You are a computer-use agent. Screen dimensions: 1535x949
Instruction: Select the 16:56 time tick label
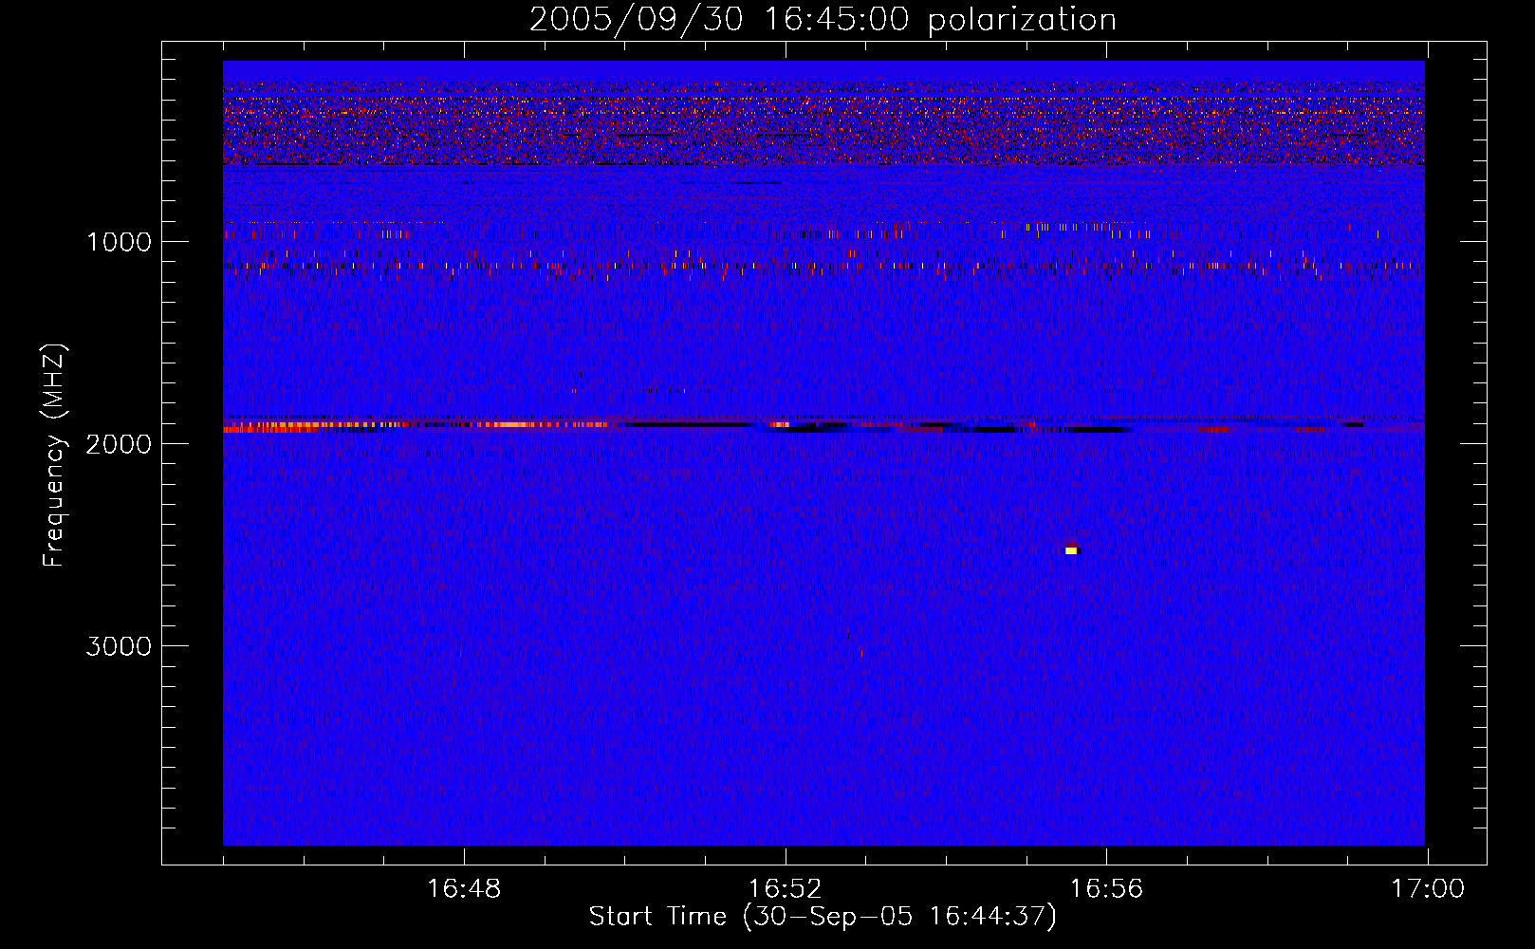(x=1106, y=889)
